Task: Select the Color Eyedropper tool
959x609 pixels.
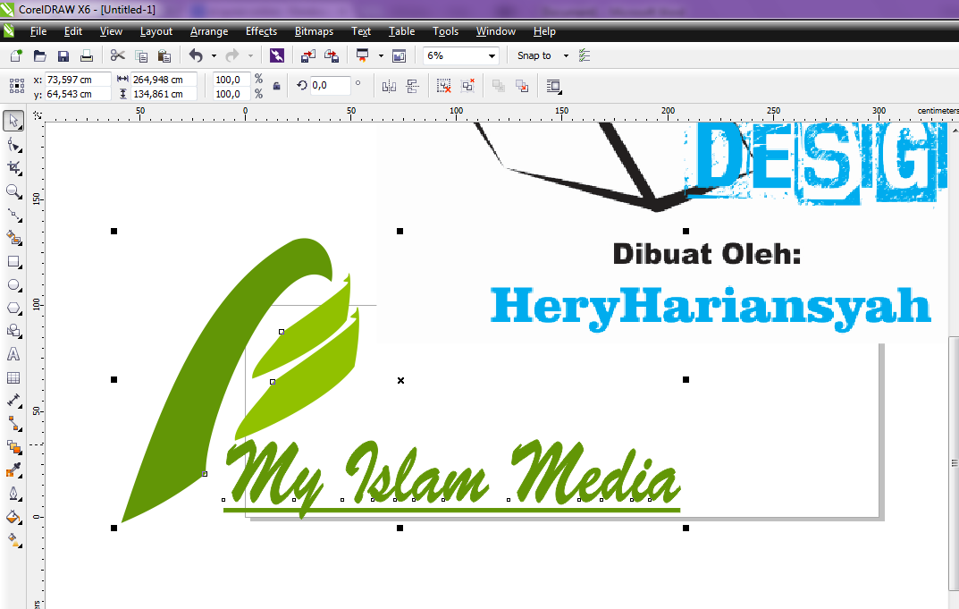Action: coord(13,469)
